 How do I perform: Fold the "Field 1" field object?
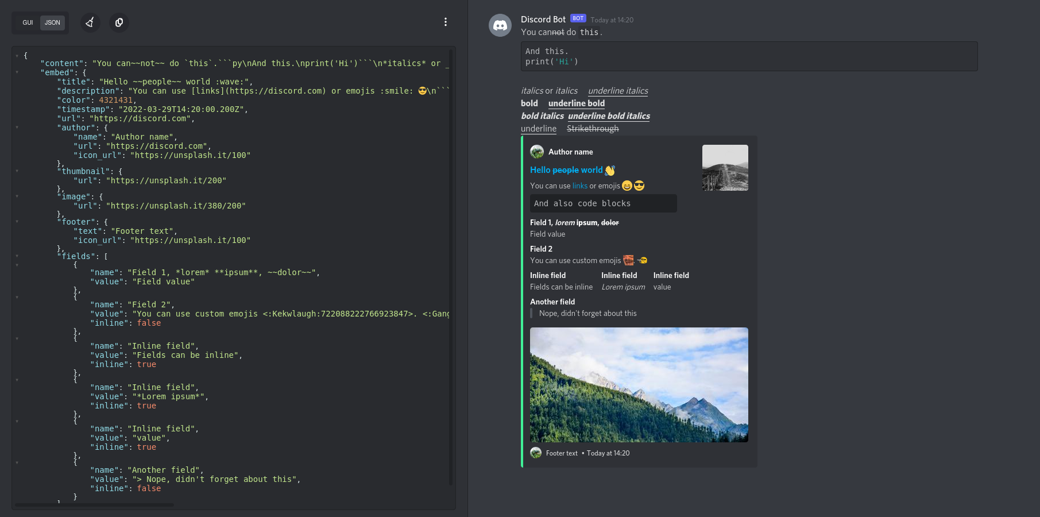pyautogui.click(x=17, y=265)
